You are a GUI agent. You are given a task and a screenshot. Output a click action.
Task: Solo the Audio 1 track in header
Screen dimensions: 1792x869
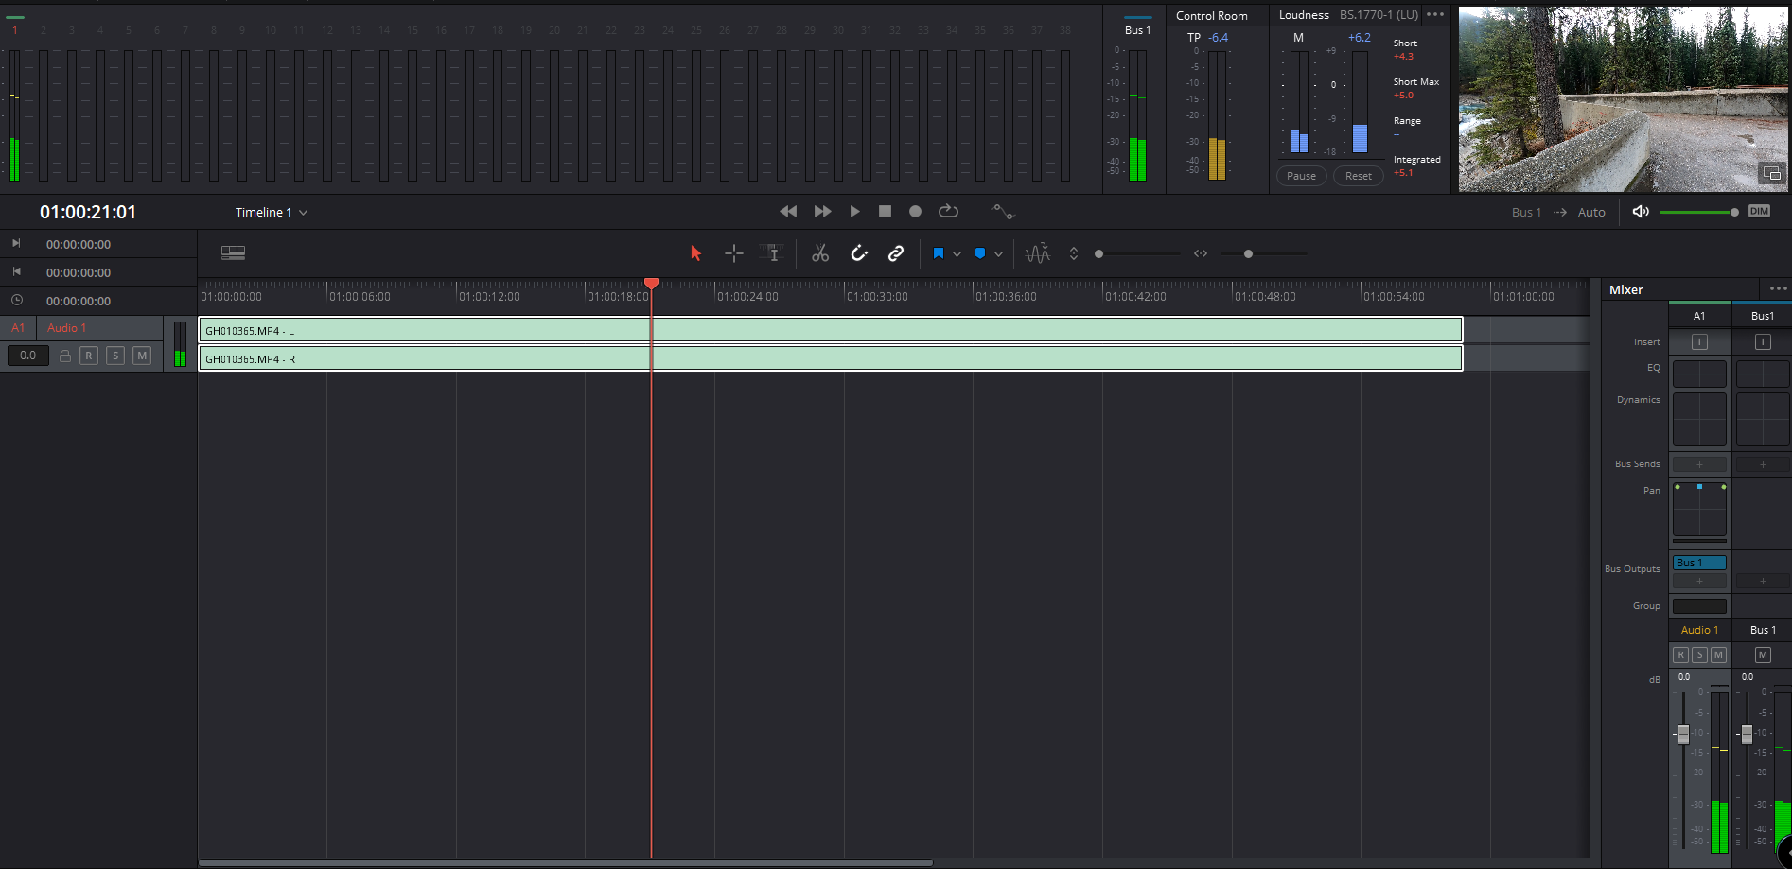coord(115,356)
